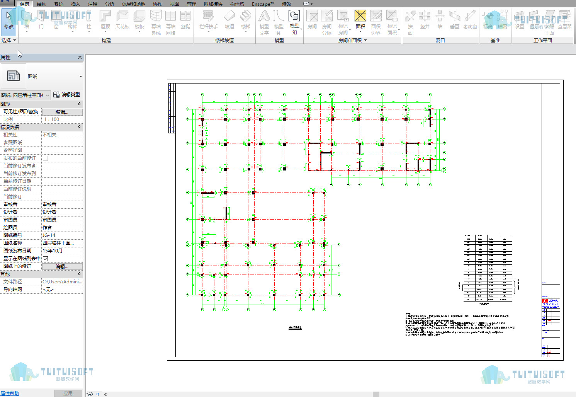Collapse the 图形 property group
The image size is (576, 397).
pyautogui.click(x=80, y=104)
